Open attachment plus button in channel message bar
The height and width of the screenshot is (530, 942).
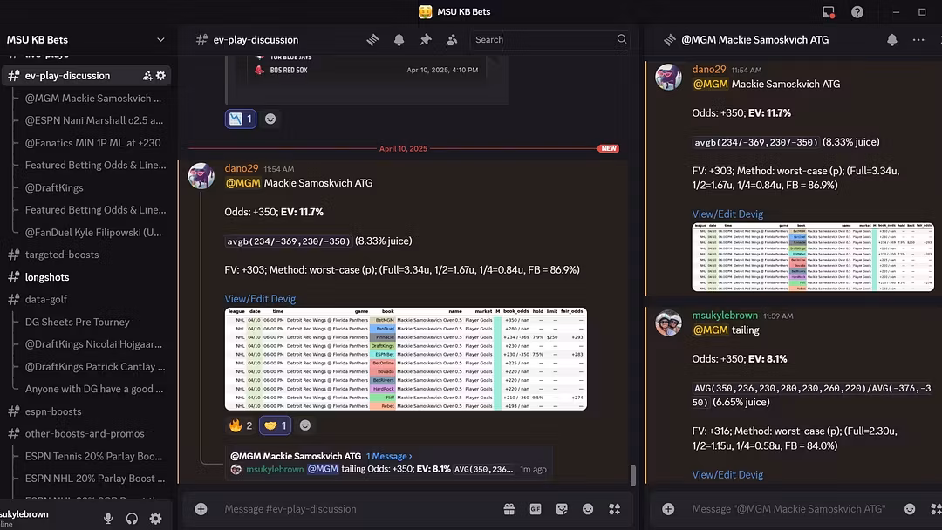point(201,509)
